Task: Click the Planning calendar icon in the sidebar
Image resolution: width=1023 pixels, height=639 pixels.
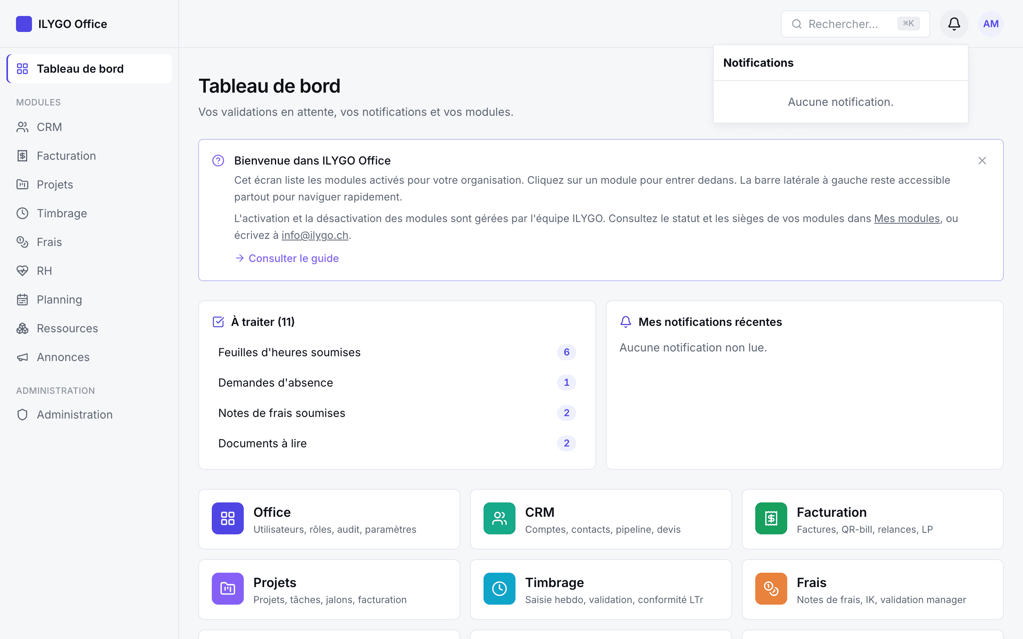Action: pos(22,300)
